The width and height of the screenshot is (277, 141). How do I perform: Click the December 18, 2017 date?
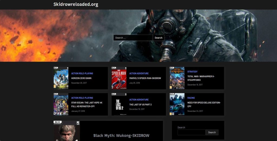[x=195, y=85]
